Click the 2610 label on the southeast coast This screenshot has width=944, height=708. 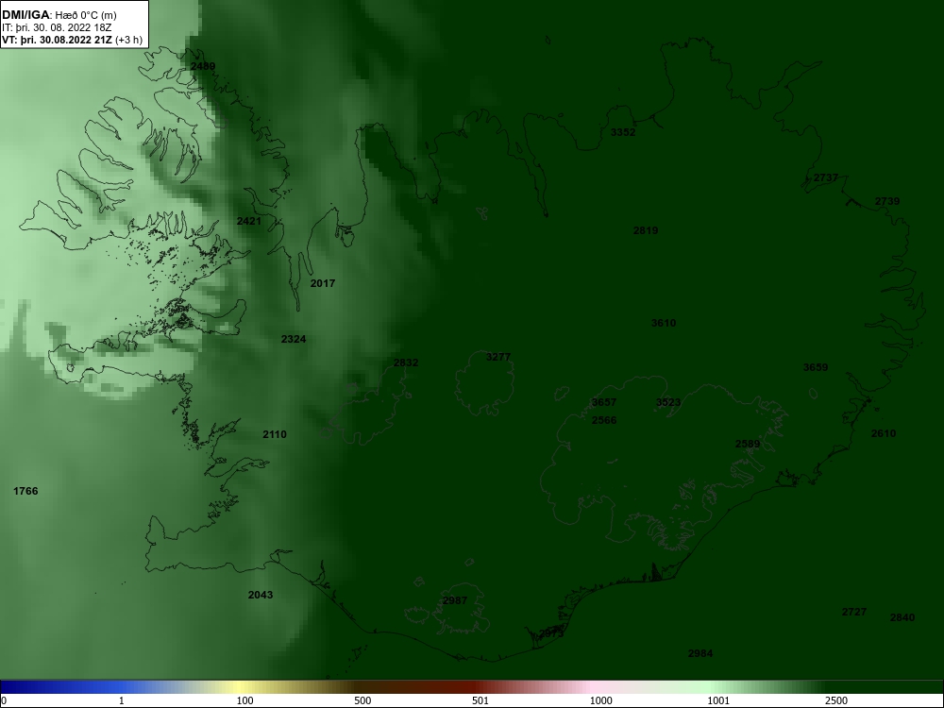click(884, 433)
